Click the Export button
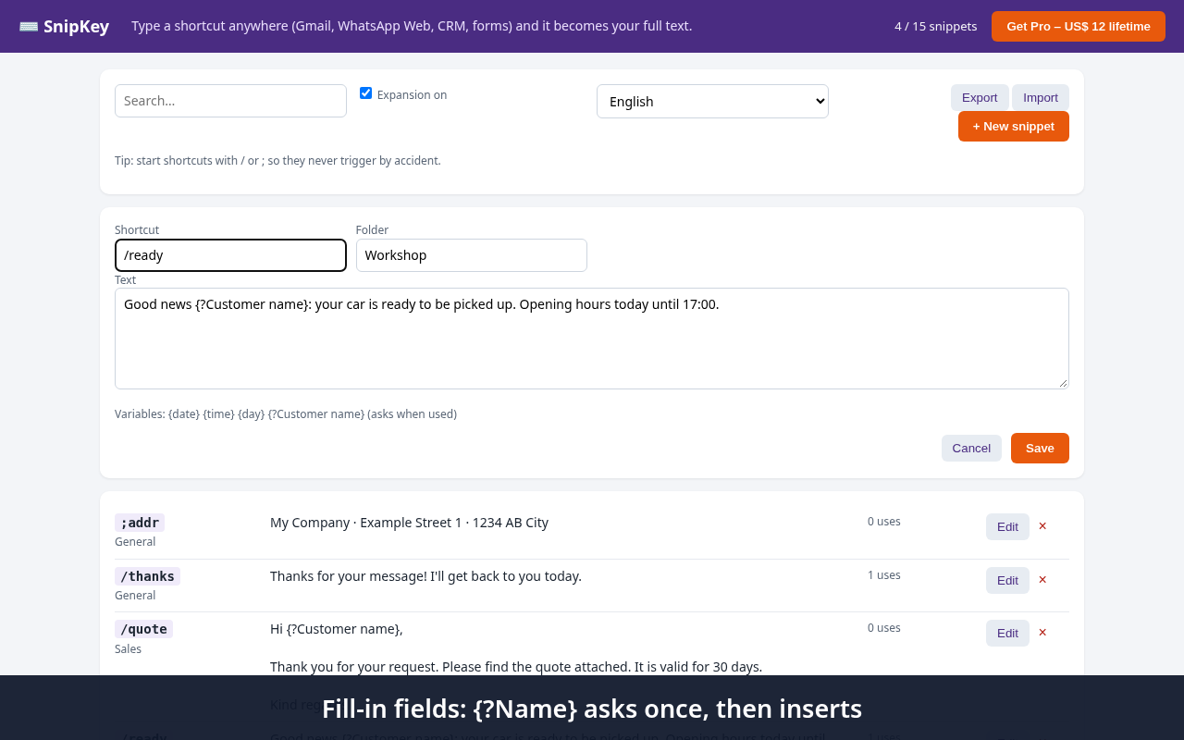The width and height of the screenshot is (1184, 740). point(980,97)
